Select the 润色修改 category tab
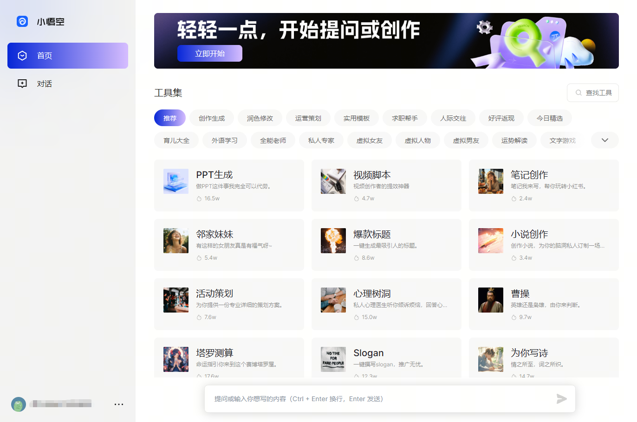 pyautogui.click(x=260, y=118)
